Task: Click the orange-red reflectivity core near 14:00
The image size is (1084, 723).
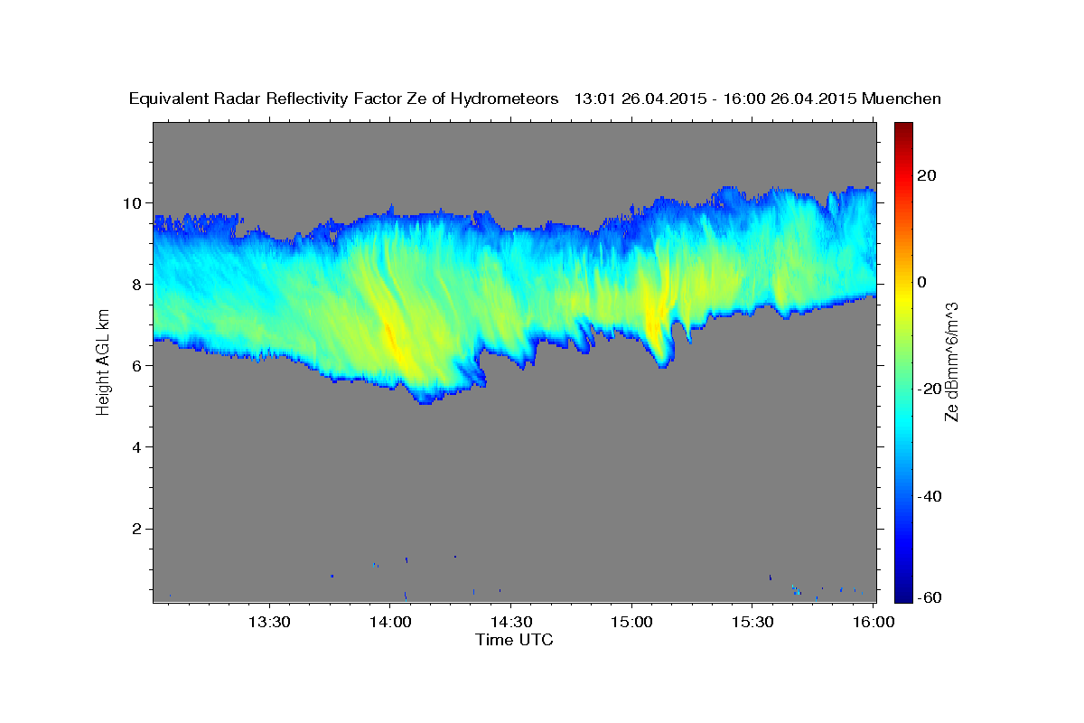Action: point(389,336)
